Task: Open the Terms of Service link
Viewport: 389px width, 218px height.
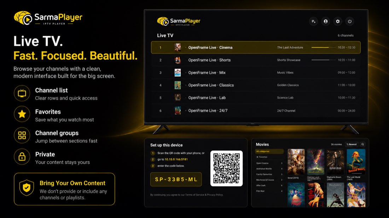Action: pyautogui.click(x=195, y=195)
